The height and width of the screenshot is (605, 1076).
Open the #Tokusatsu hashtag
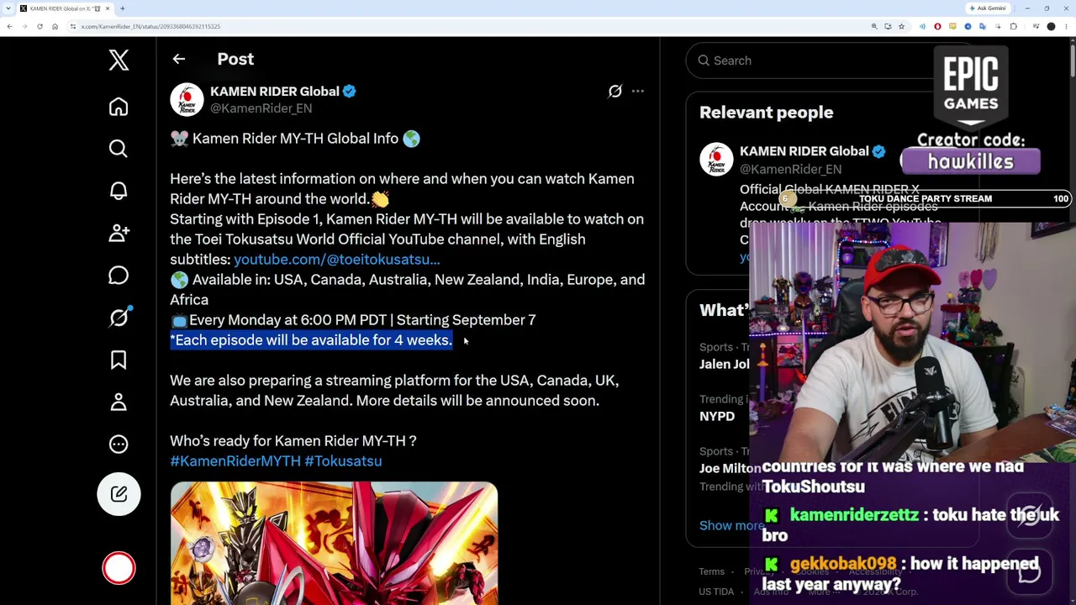coord(343,461)
